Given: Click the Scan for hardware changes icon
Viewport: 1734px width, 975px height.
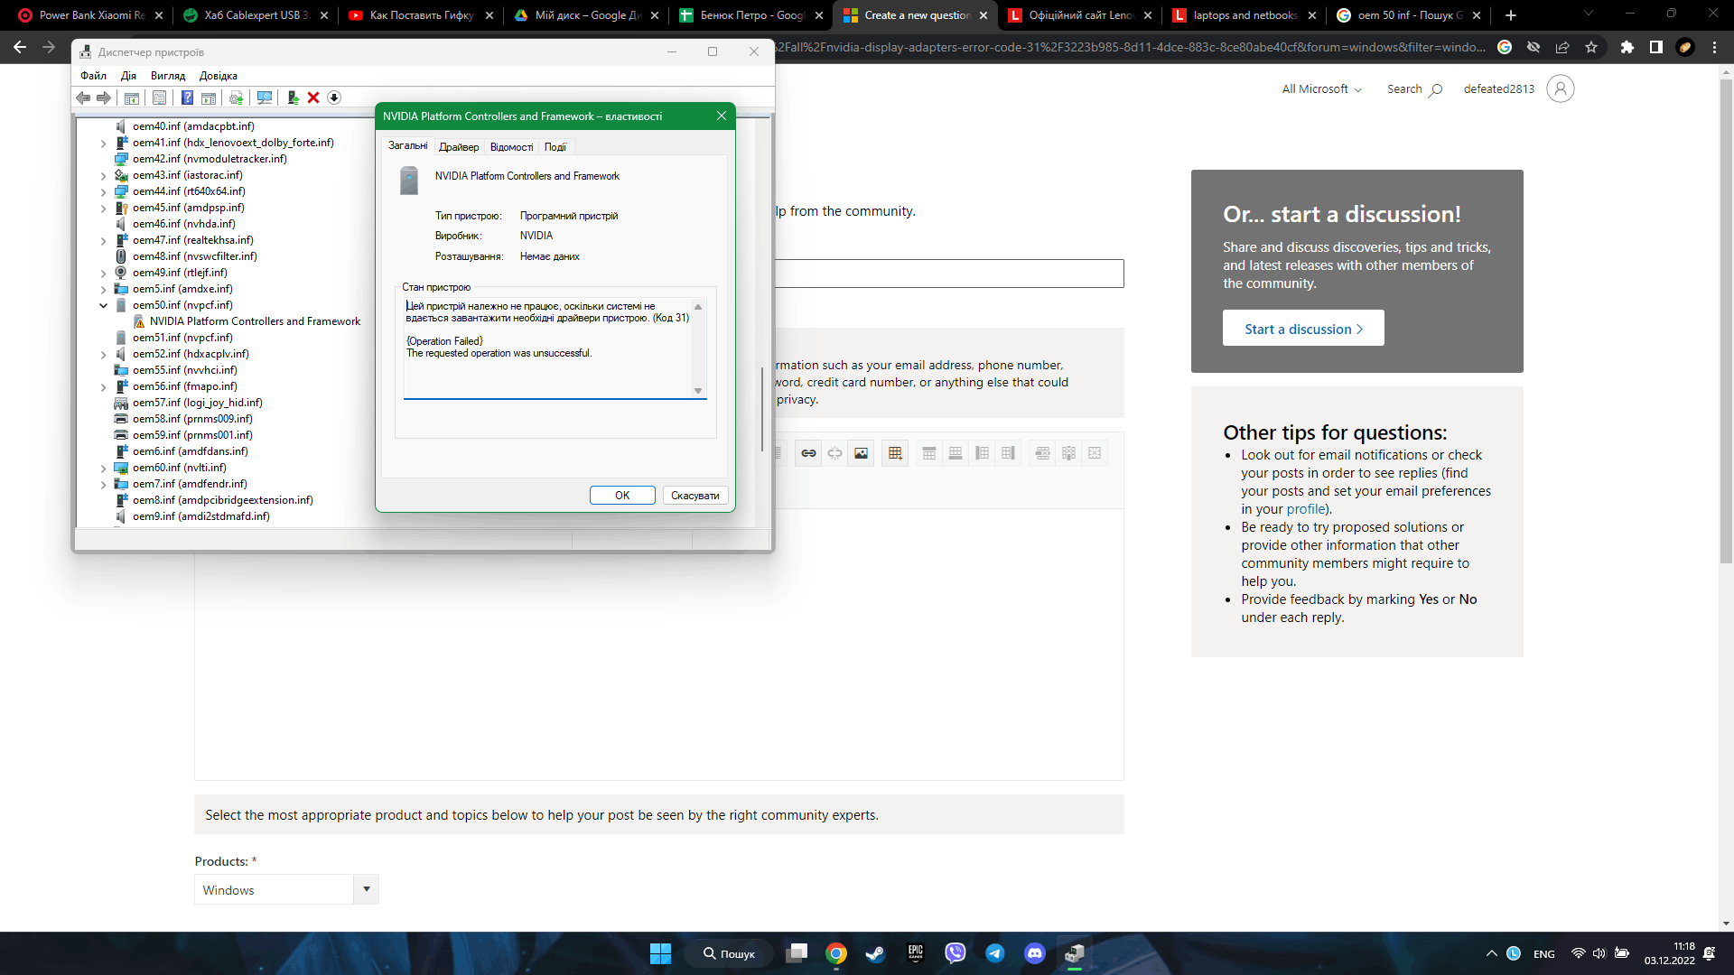Looking at the screenshot, I should (x=265, y=97).
